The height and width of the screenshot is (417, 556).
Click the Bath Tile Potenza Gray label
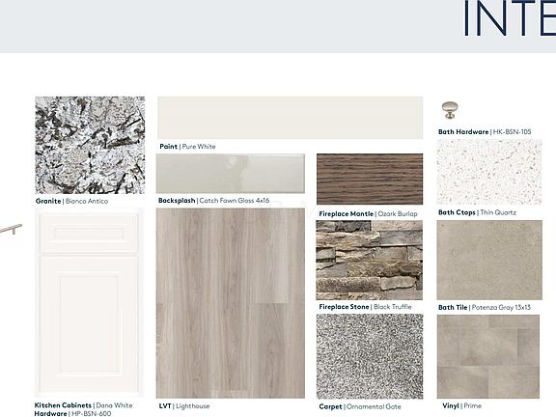[x=485, y=307]
